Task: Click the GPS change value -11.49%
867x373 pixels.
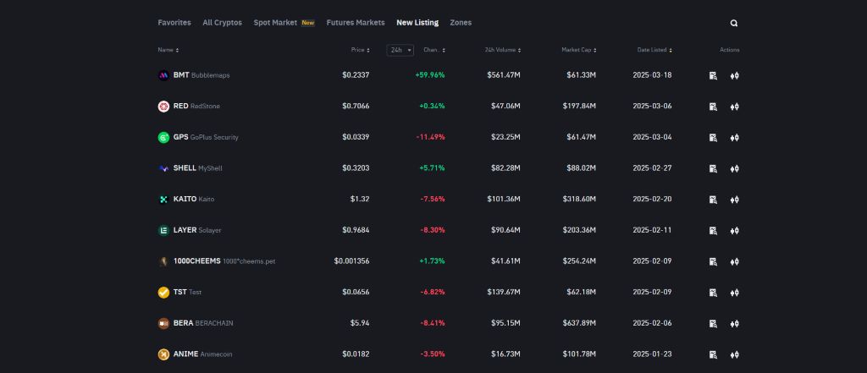Action: (x=430, y=137)
